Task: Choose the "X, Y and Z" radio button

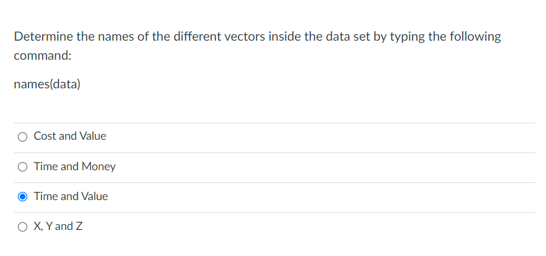Action: 23,227
